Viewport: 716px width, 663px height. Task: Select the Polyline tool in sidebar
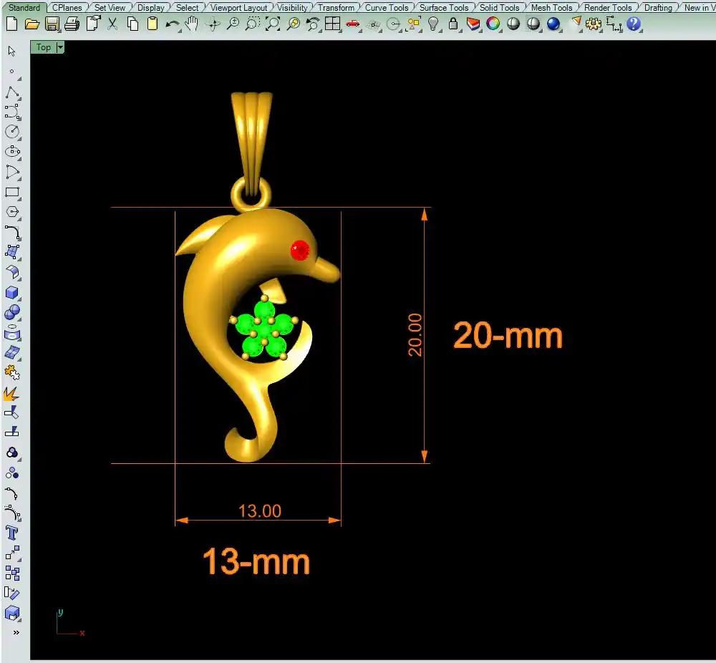pos(12,93)
